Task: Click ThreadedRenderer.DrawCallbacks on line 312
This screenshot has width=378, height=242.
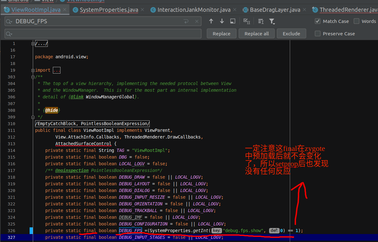Action: (x=162, y=137)
